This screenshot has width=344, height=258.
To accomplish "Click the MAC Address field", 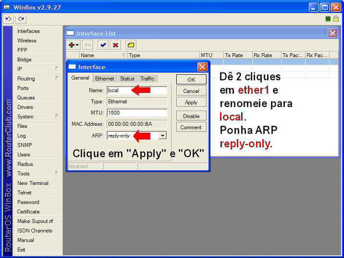I will pos(137,124).
